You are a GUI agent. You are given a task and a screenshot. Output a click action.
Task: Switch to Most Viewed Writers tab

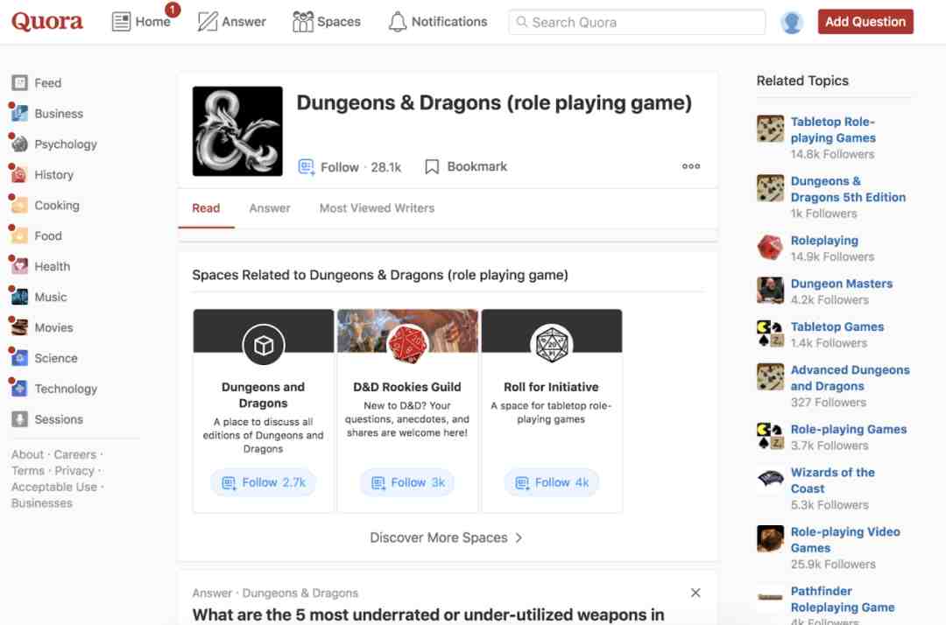point(377,208)
